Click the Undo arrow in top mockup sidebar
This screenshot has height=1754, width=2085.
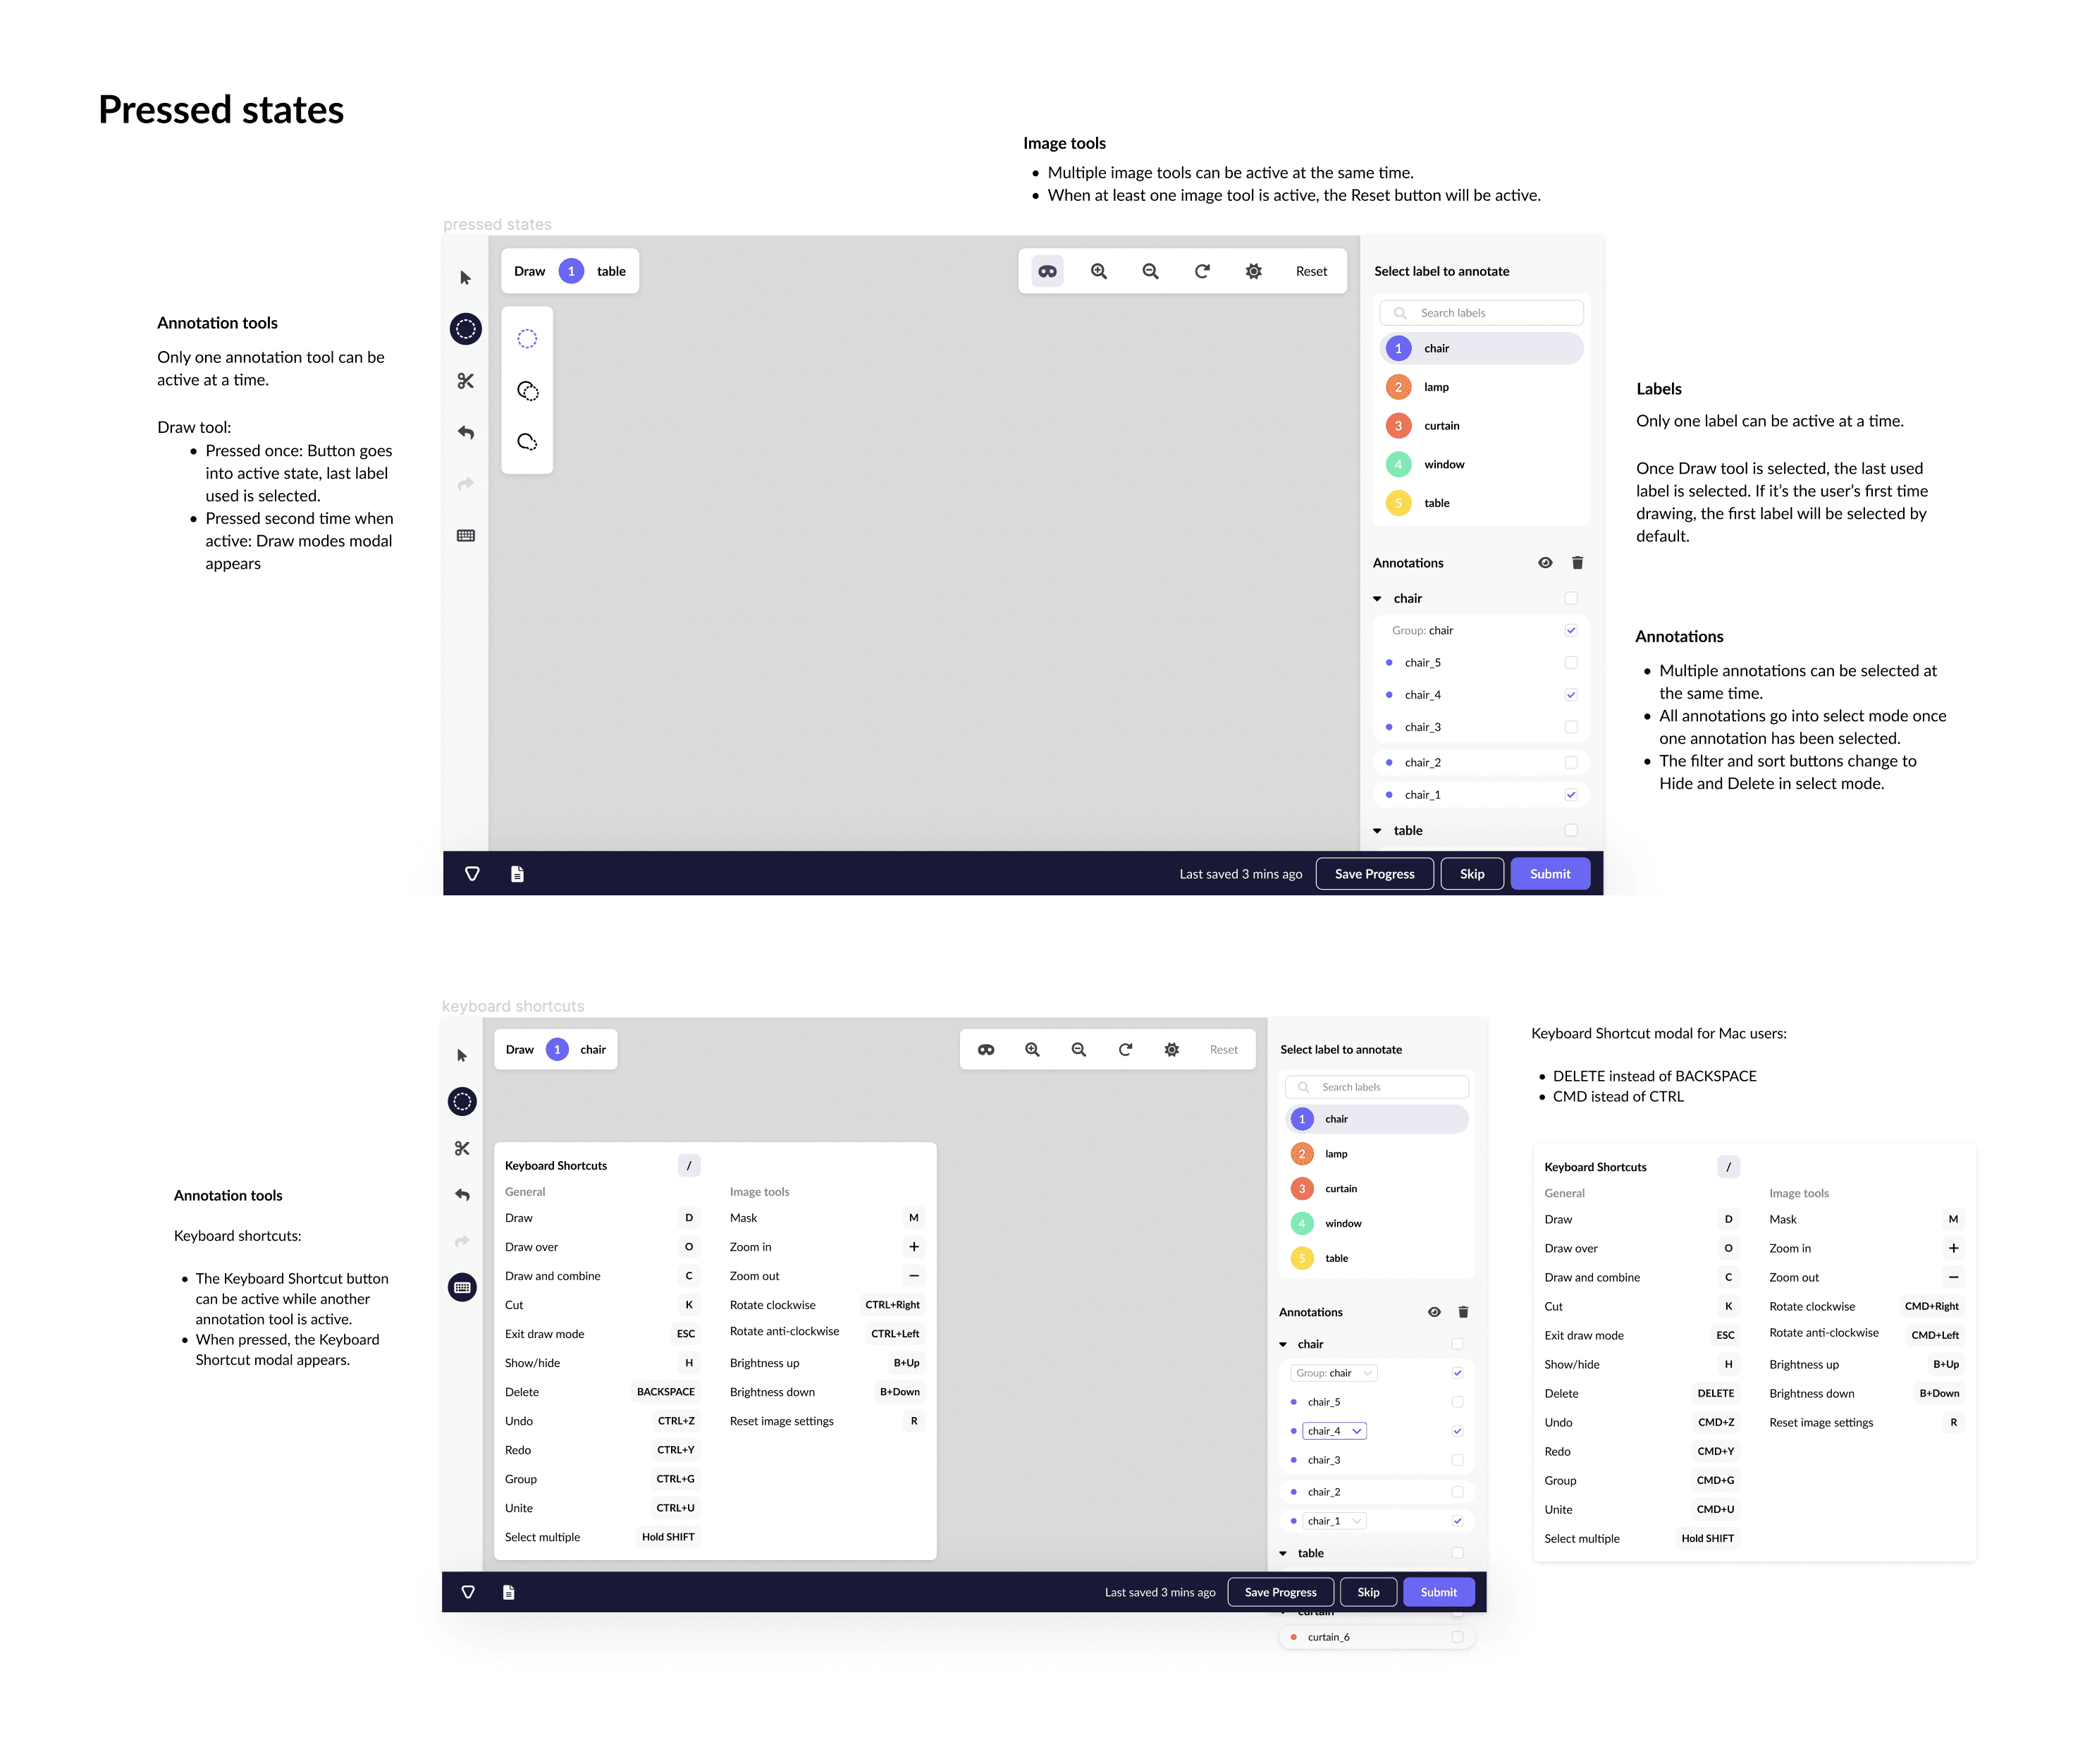[x=465, y=433]
